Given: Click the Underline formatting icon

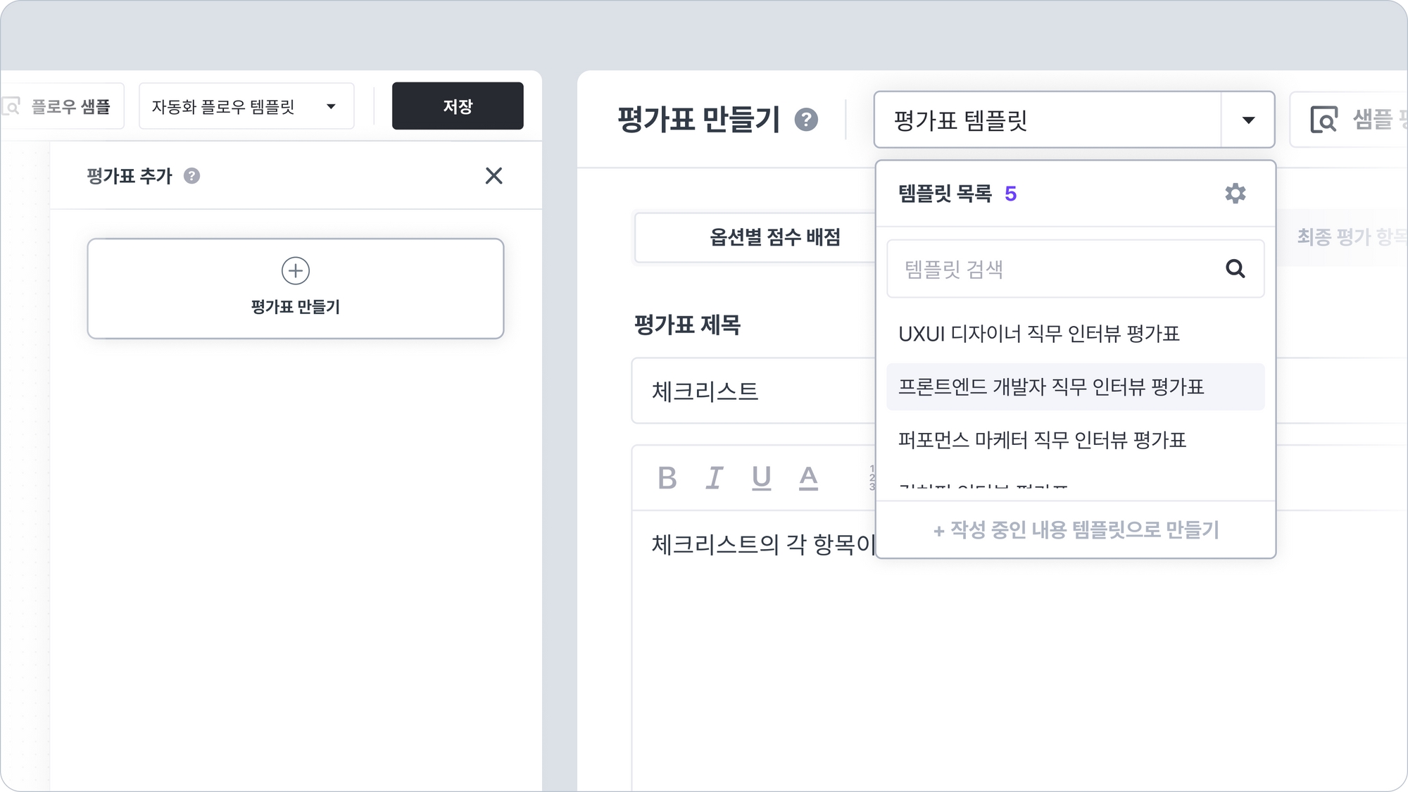Looking at the screenshot, I should coord(761,478).
